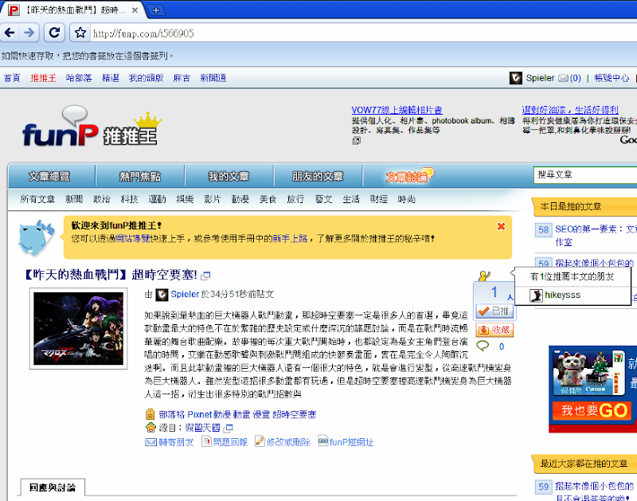The height and width of the screenshot is (501, 637).
Task: Click the 已推 recommend button
Action: point(494,311)
